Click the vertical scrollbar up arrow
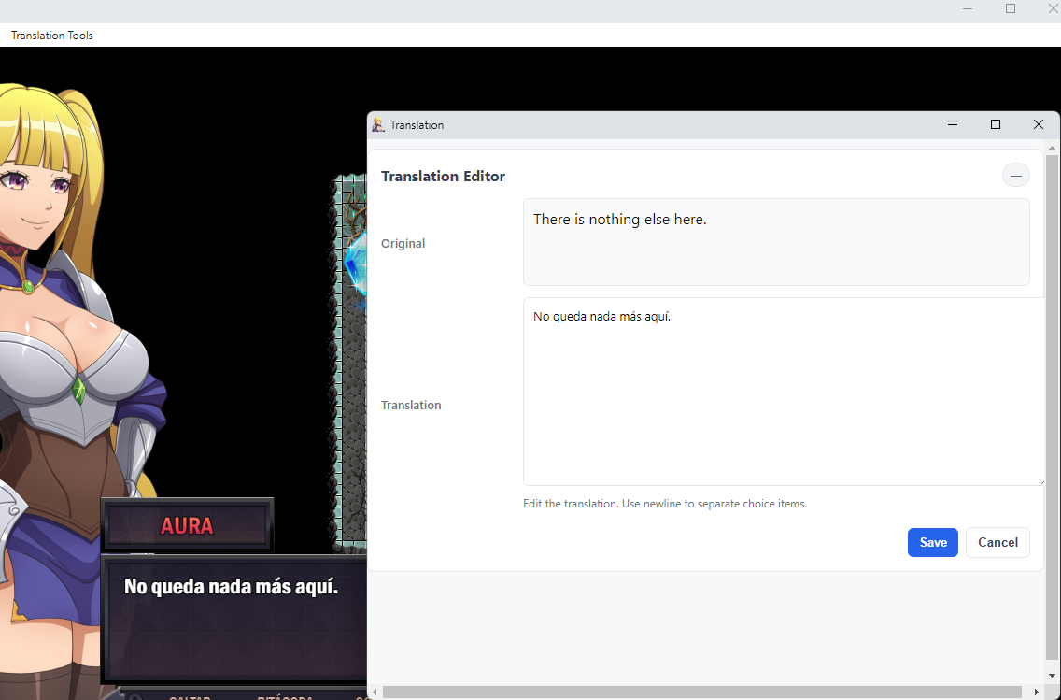The image size is (1061, 700). (x=1052, y=147)
